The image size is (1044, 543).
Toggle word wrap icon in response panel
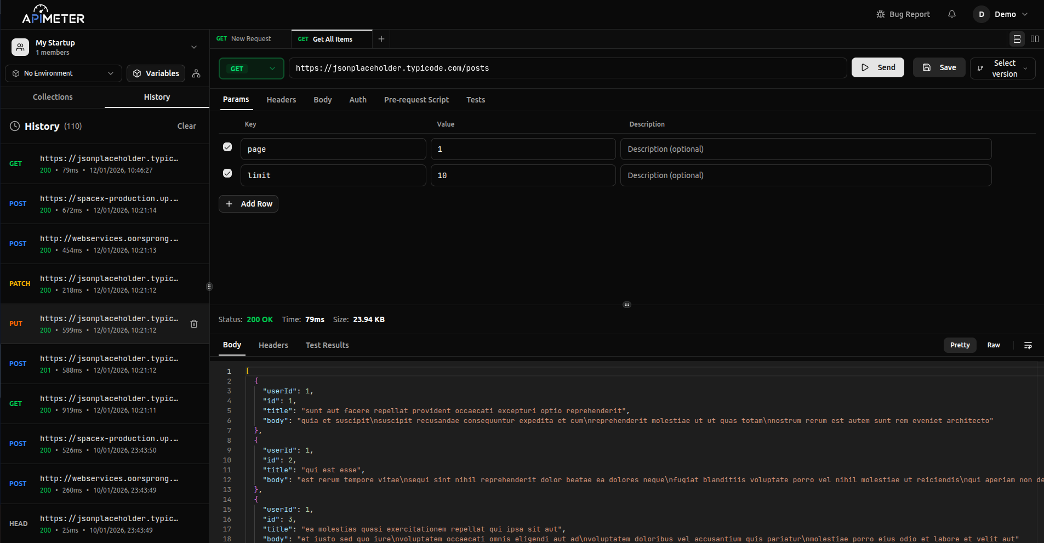point(1028,345)
